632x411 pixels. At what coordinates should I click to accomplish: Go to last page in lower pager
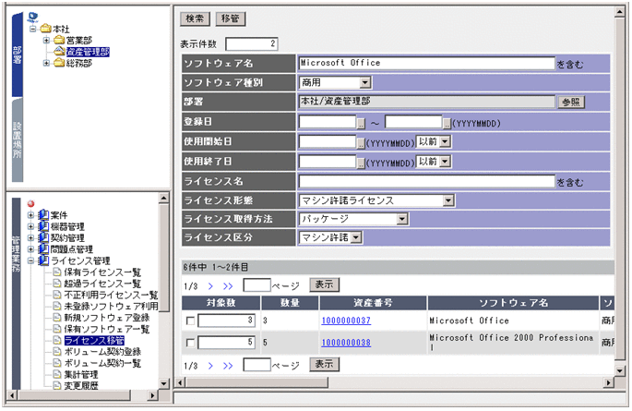point(228,366)
